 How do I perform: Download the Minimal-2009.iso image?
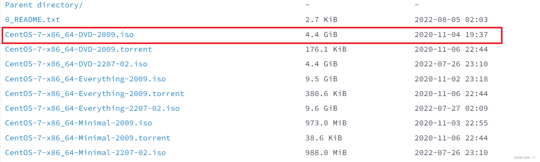tap(79, 123)
